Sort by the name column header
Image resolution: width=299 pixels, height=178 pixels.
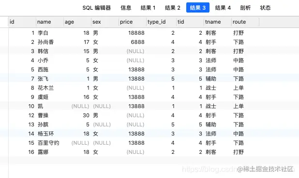click(49, 22)
